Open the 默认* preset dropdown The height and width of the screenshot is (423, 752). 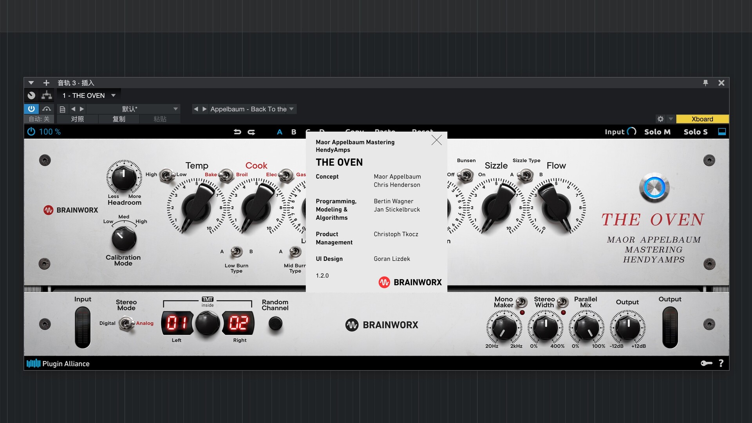133,109
